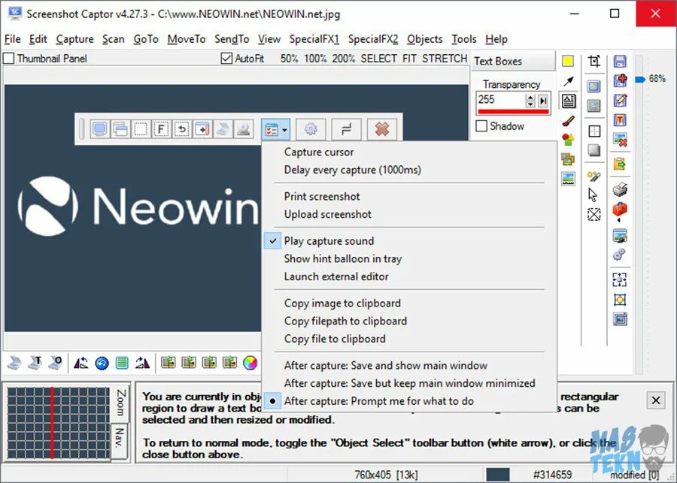Switch to the Zoom tab
Screen dimensions: 677x483
tap(121, 403)
